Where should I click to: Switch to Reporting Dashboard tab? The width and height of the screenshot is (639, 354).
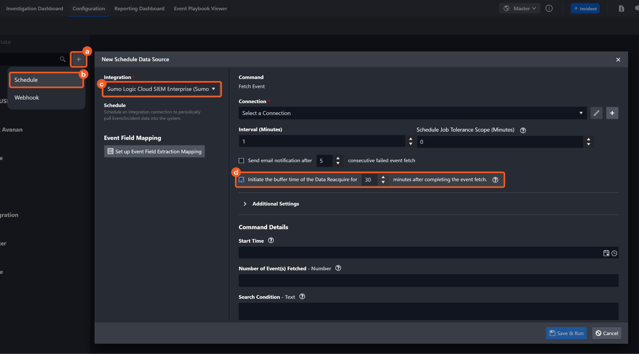139,8
